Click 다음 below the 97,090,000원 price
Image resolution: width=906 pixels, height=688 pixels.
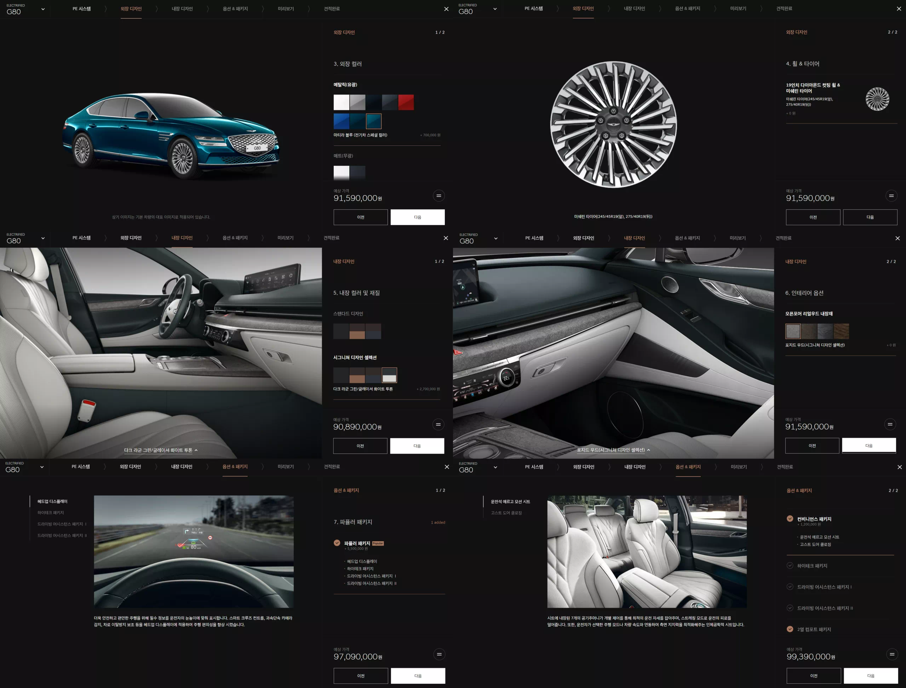(x=418, y=676)
